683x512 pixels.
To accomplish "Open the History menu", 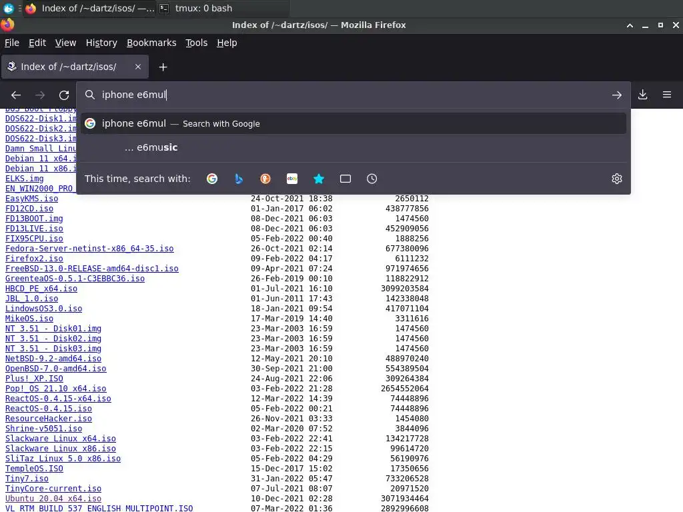I will click(101, 43).
